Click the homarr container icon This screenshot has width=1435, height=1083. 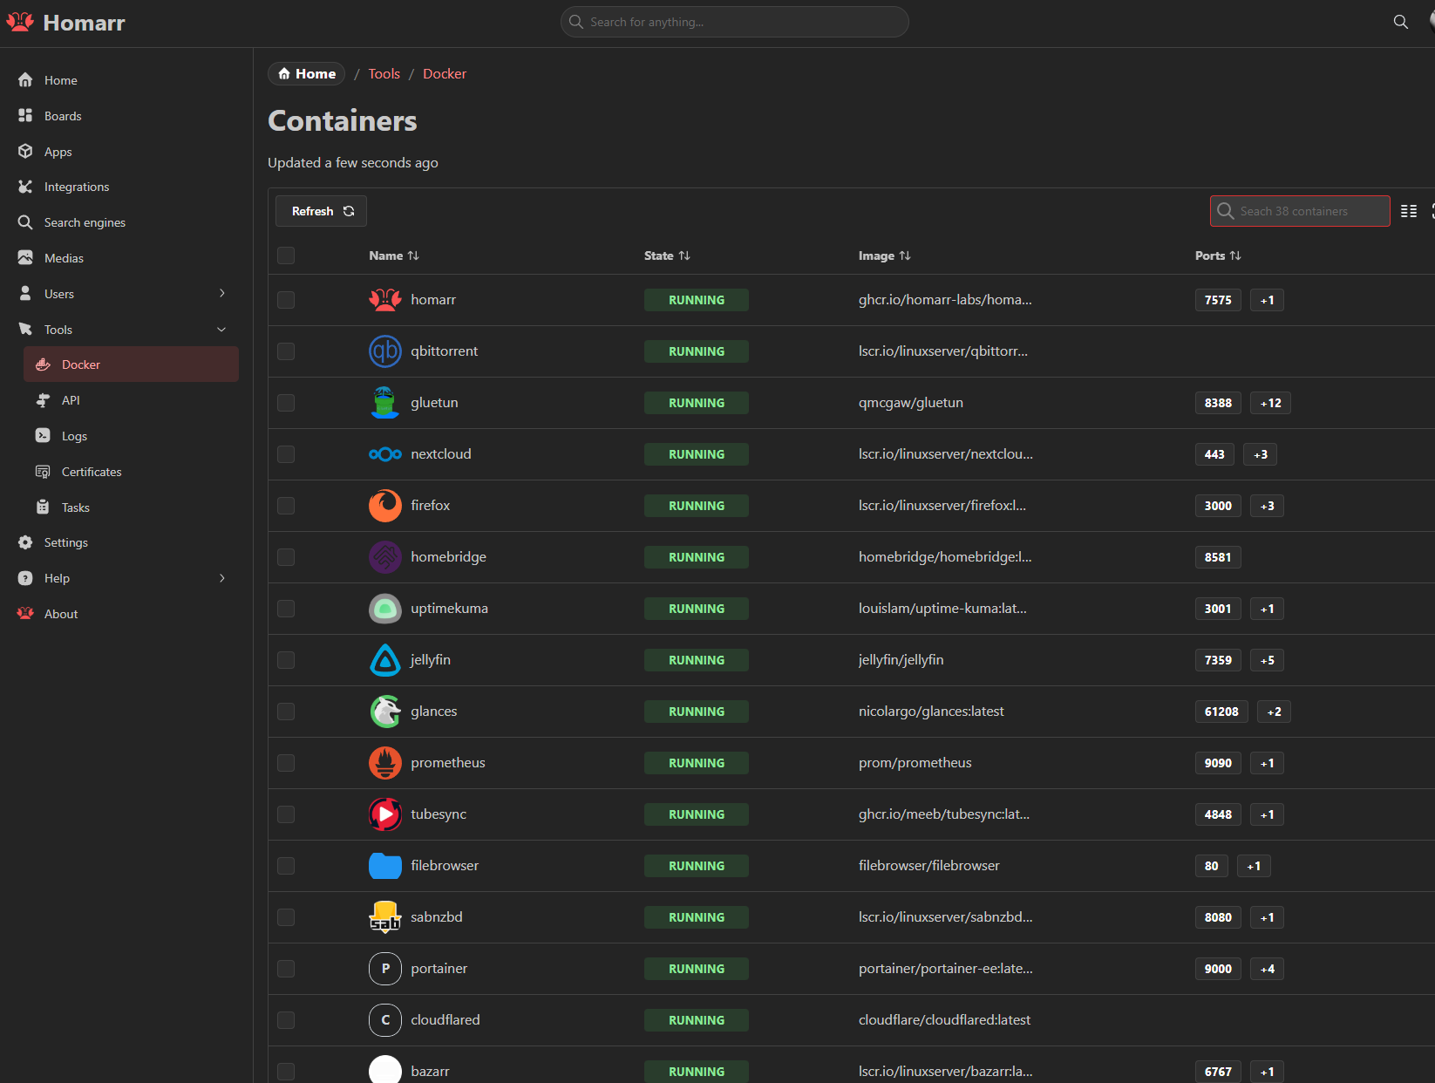coord(385,300)
